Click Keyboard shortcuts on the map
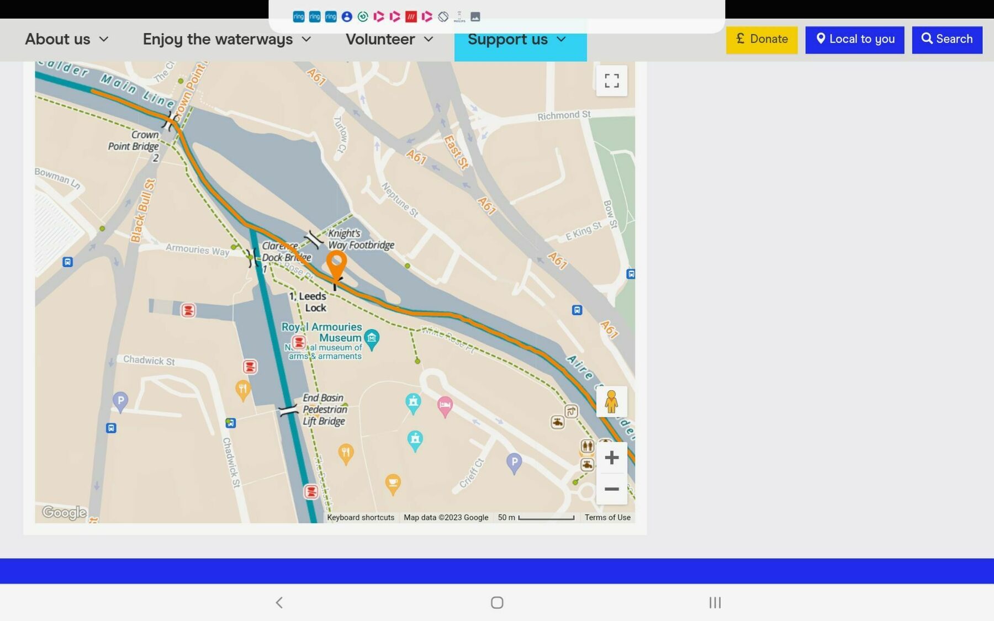Image resolution: width=994 pixels, height=621 pixels. click(x=361, y=517)
